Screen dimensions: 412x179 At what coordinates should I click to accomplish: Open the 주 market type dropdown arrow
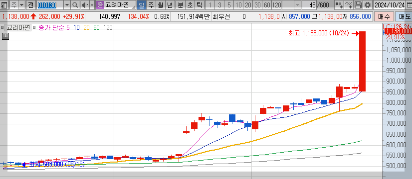(22, 4)
